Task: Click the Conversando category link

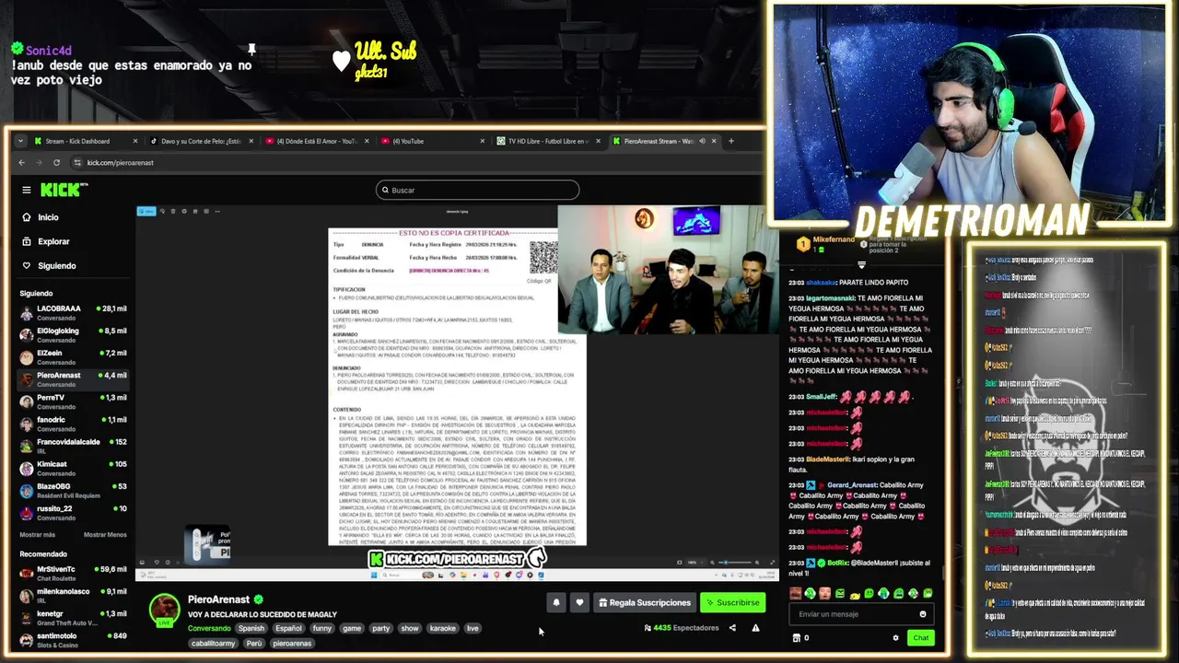Action: pyautogui.click(x=209, y=628)
